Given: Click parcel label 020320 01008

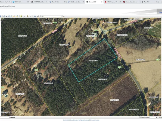Looking at the screenshot, I should click(148, 28).
